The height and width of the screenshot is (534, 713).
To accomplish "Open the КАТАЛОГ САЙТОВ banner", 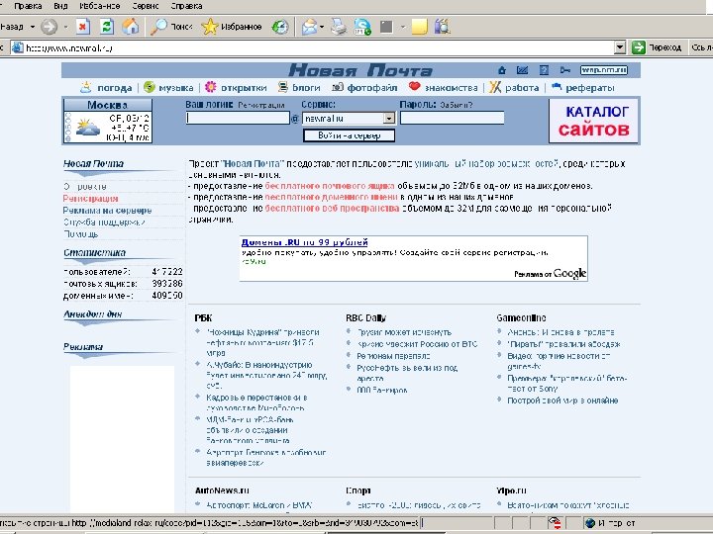I will 593,121.
